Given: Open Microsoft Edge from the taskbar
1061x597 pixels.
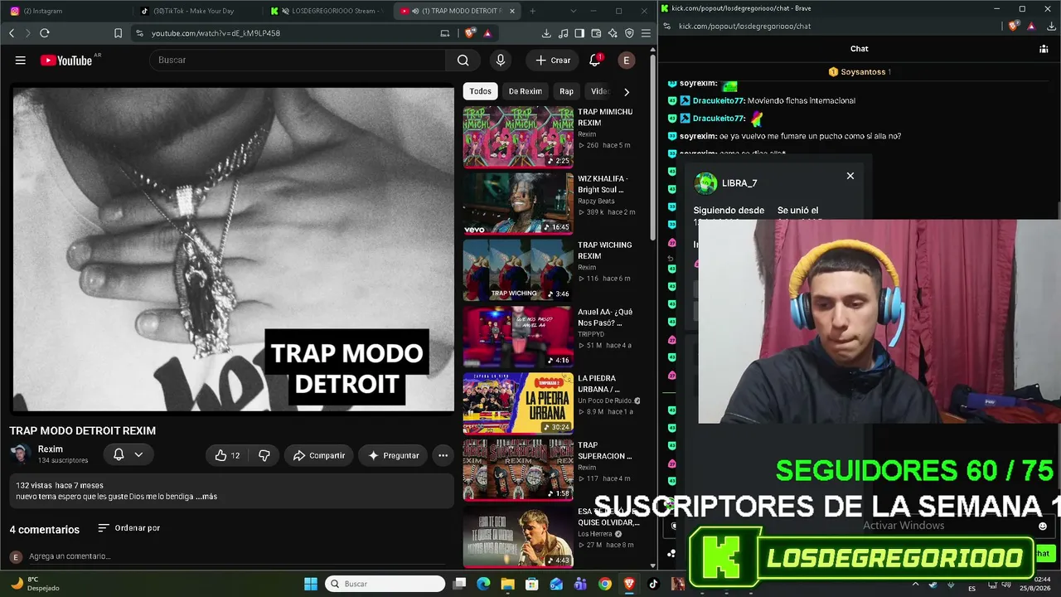Looking at the screenshot, I should click(484, 584).
